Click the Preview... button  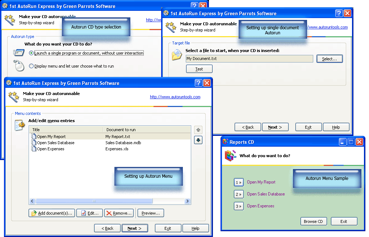[x=151, y=213]
